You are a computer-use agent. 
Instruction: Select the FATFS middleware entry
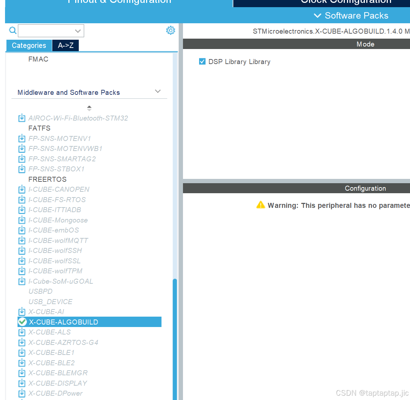[x=39, y=128]
